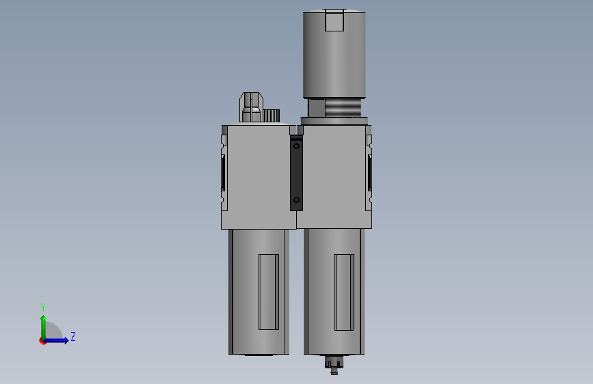Select the small ribbed dial beside the left knob
Image resolution: width=593 pixels, height=384 pixels.
[x=271, y=115]
